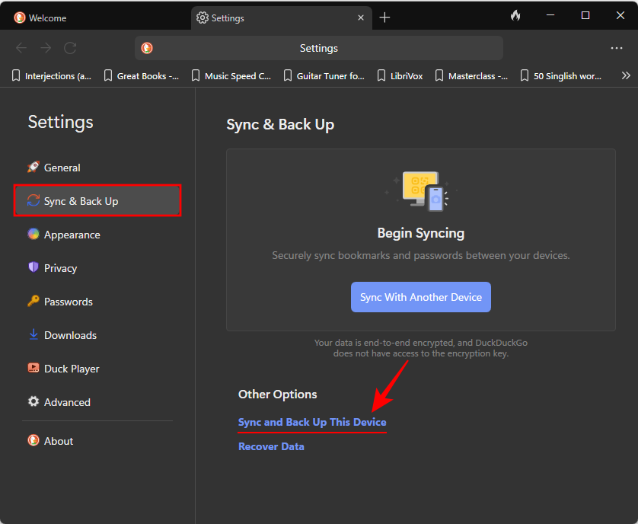The width and height of the screenshot is (638, 524).
Task: Click the DuckDuckGo icon beside About
Action: pyautogui.click(x=33, y=440)
